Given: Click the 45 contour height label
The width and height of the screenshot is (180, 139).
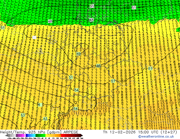Looking at the screenshot, I should pyautogui.click(x=78, y=54).
